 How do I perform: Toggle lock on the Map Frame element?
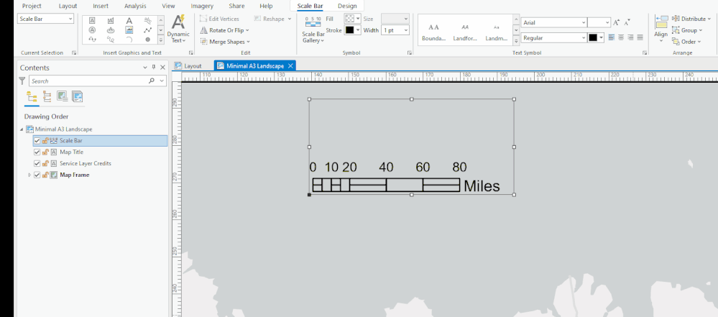click(45, 175)
